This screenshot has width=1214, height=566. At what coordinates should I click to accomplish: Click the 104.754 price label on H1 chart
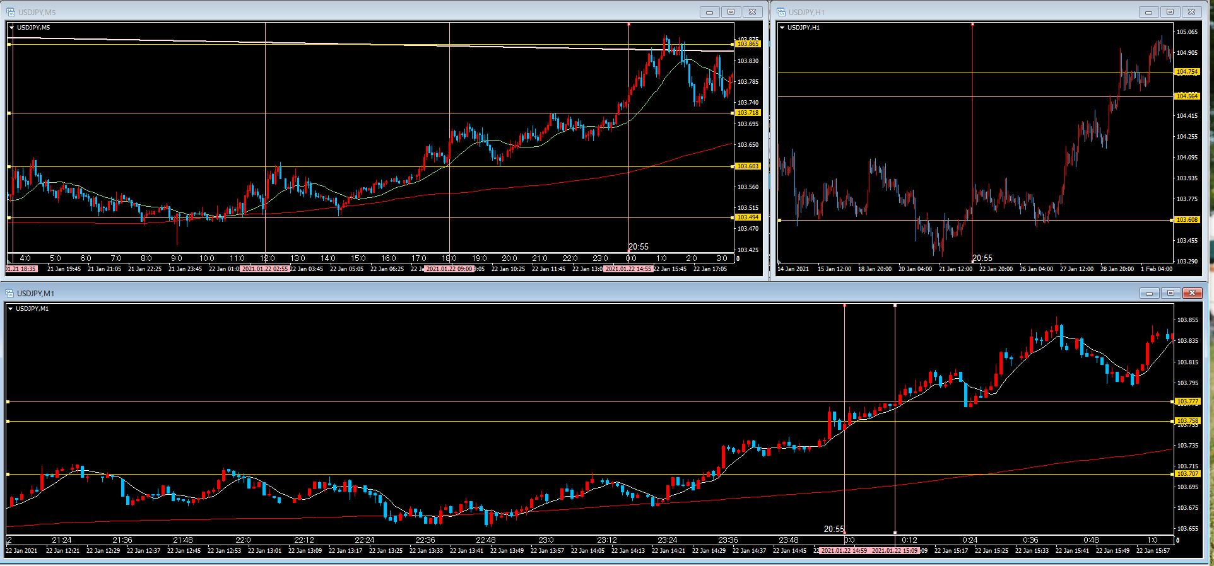pyautogui.click(x=1187, y=72)
